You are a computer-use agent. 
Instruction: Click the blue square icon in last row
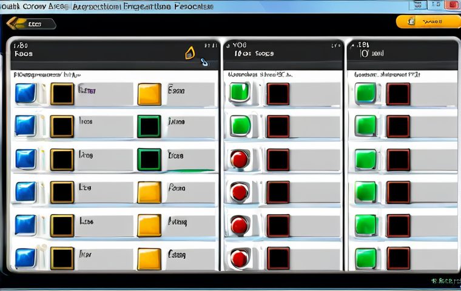pyautogui.click(x=25, y=257)
